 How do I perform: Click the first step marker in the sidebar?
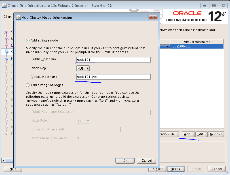coord(7,32)
